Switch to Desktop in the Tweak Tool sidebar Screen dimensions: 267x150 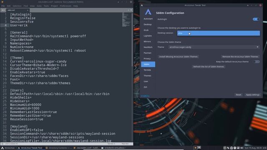tap(148, 25)
